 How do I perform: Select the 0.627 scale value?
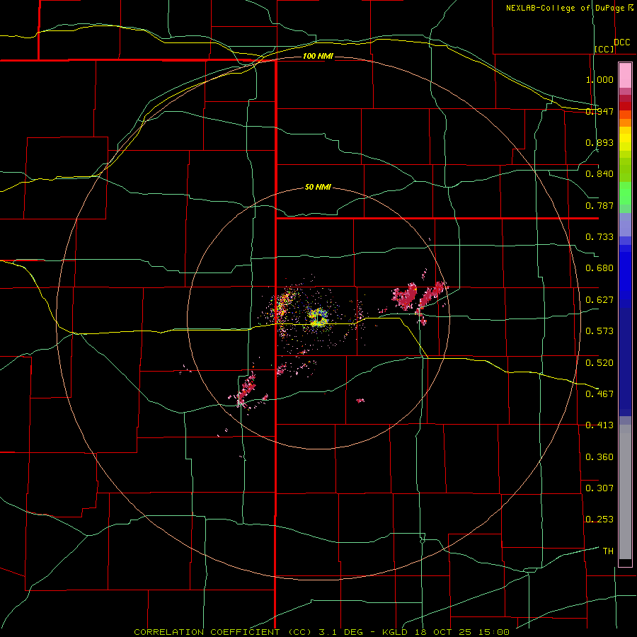point(599,300)
